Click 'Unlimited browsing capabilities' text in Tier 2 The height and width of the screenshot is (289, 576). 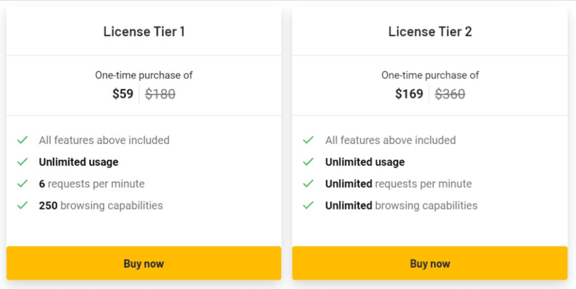point(401,205)
